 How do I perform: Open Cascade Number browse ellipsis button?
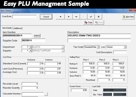[x=46, y=94]
